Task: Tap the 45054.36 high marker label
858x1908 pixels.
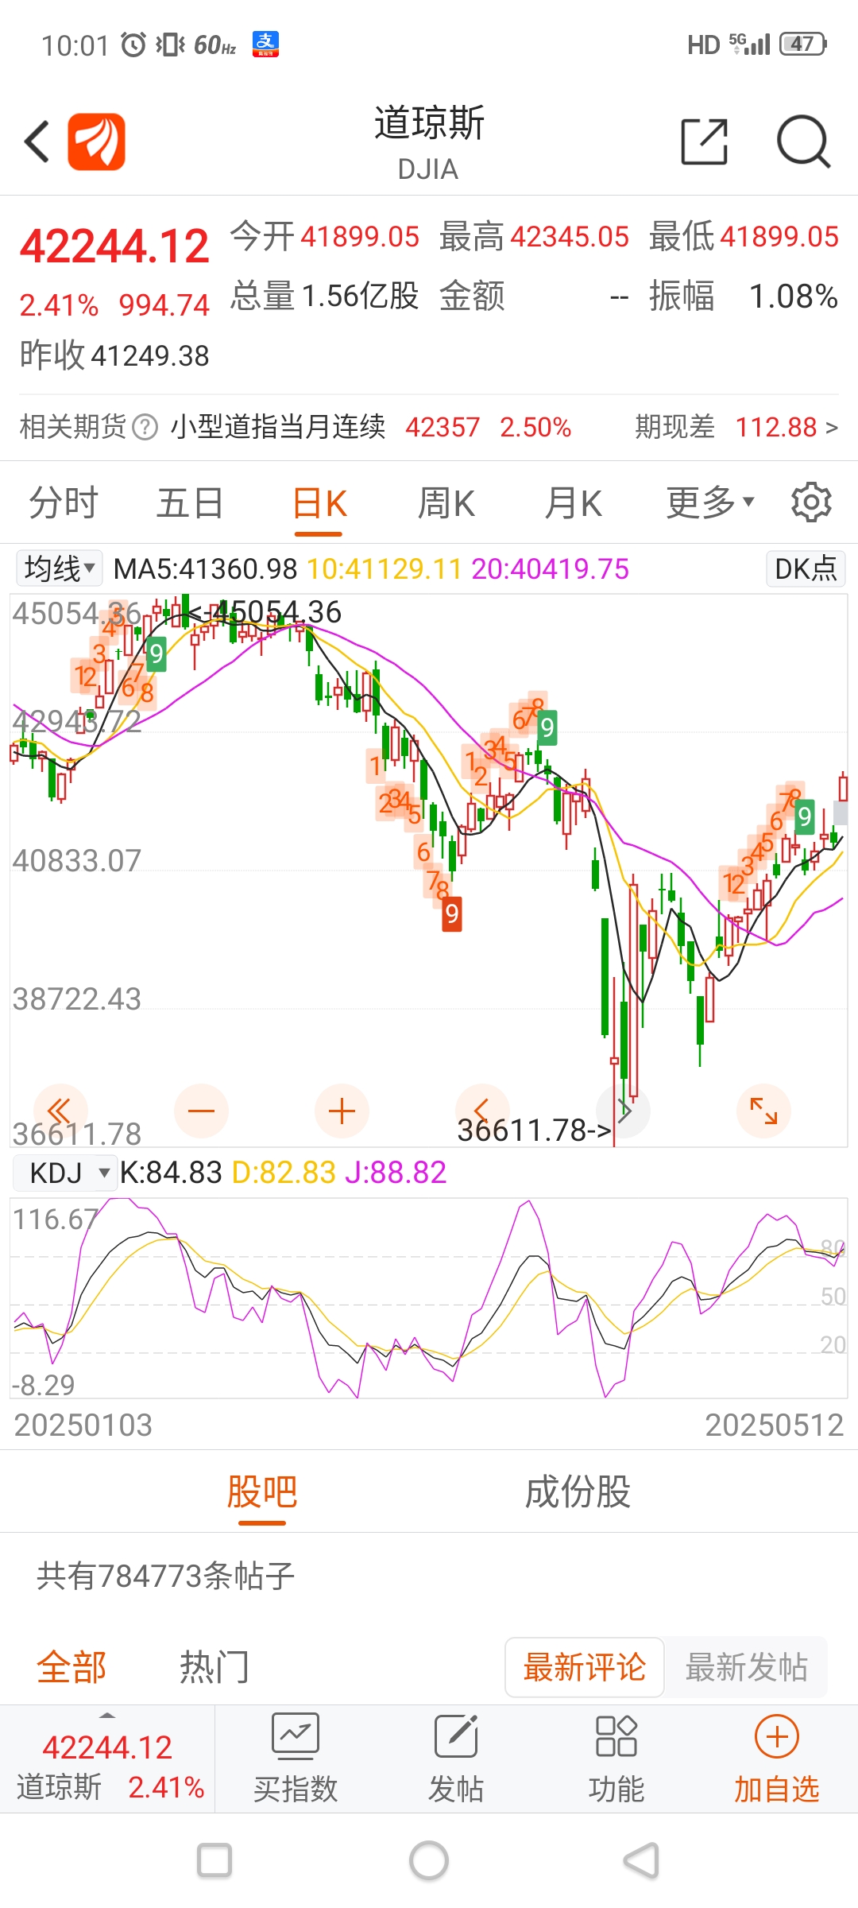Action: pyautogui.click(x=266, y=612)
